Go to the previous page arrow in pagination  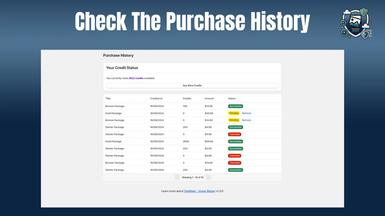[177, 177]
